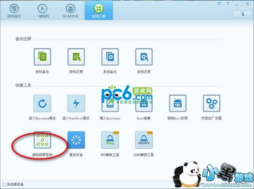Open the 刷机精灵 home tab
The image size is (254, 189).
[14, 10]
